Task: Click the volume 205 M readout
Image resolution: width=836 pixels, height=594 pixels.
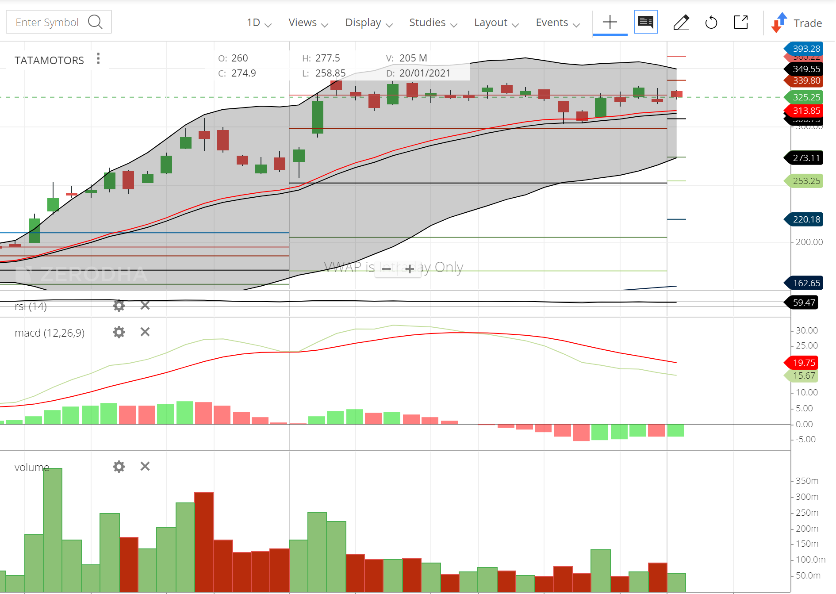Action: tap(406, 58)
